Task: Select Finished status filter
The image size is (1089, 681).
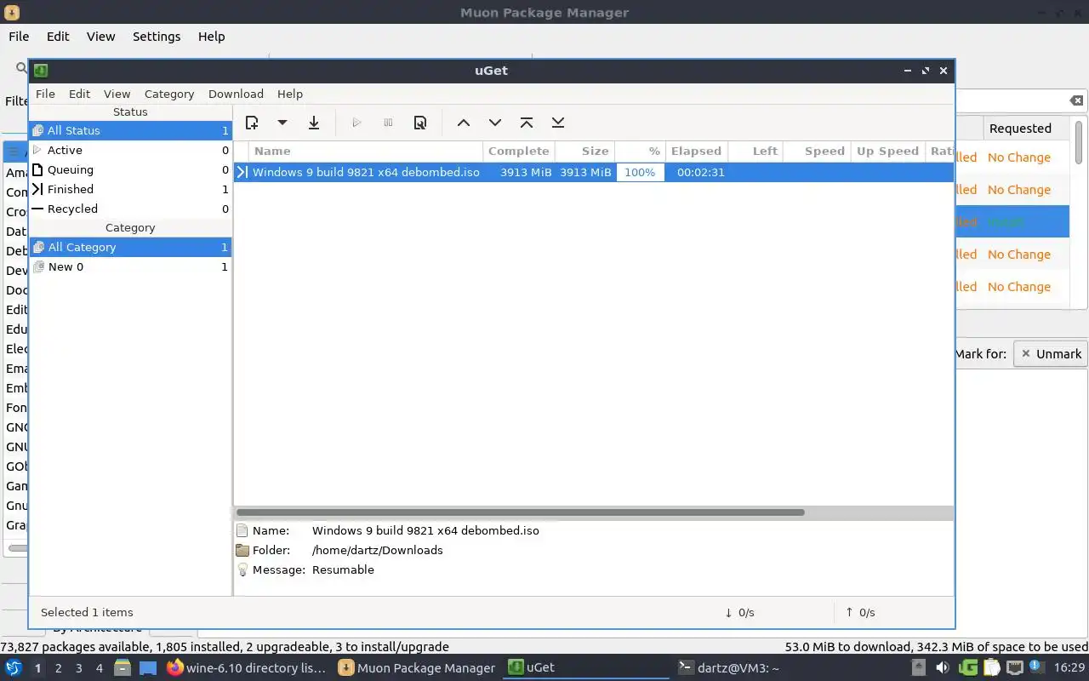Action: [130, 189]
